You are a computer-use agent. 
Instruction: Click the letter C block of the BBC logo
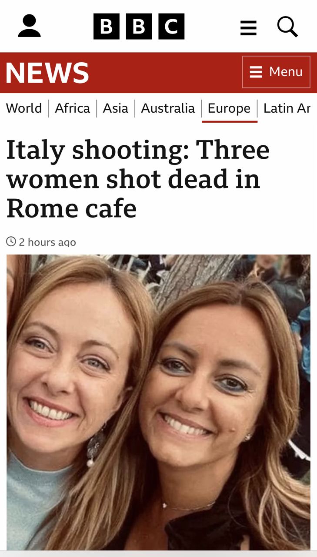[171, 26]
